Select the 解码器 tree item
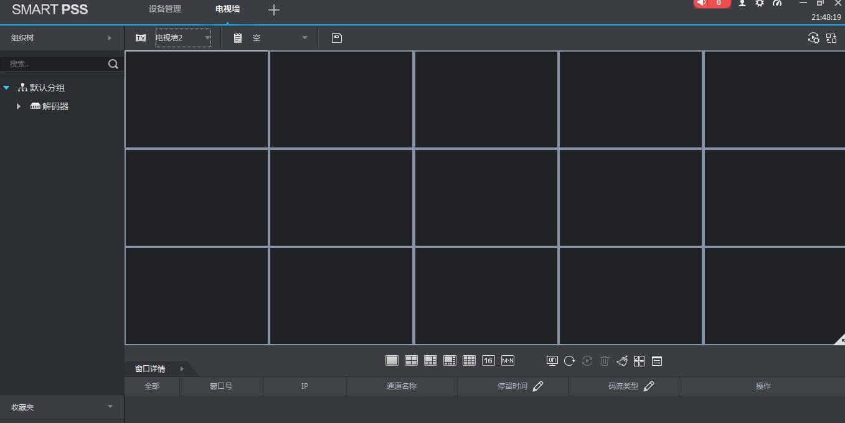Viewport: 845px width, 423px height. click(55, 106)
